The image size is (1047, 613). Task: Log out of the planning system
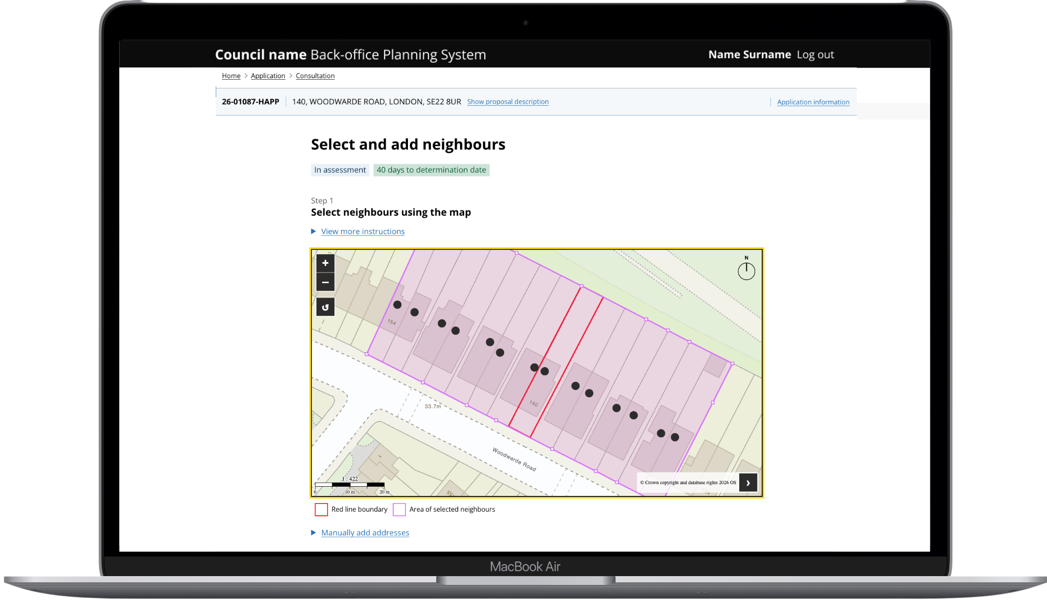815,54
